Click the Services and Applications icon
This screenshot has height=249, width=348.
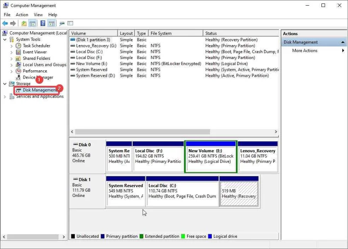(x=12, y=96)
